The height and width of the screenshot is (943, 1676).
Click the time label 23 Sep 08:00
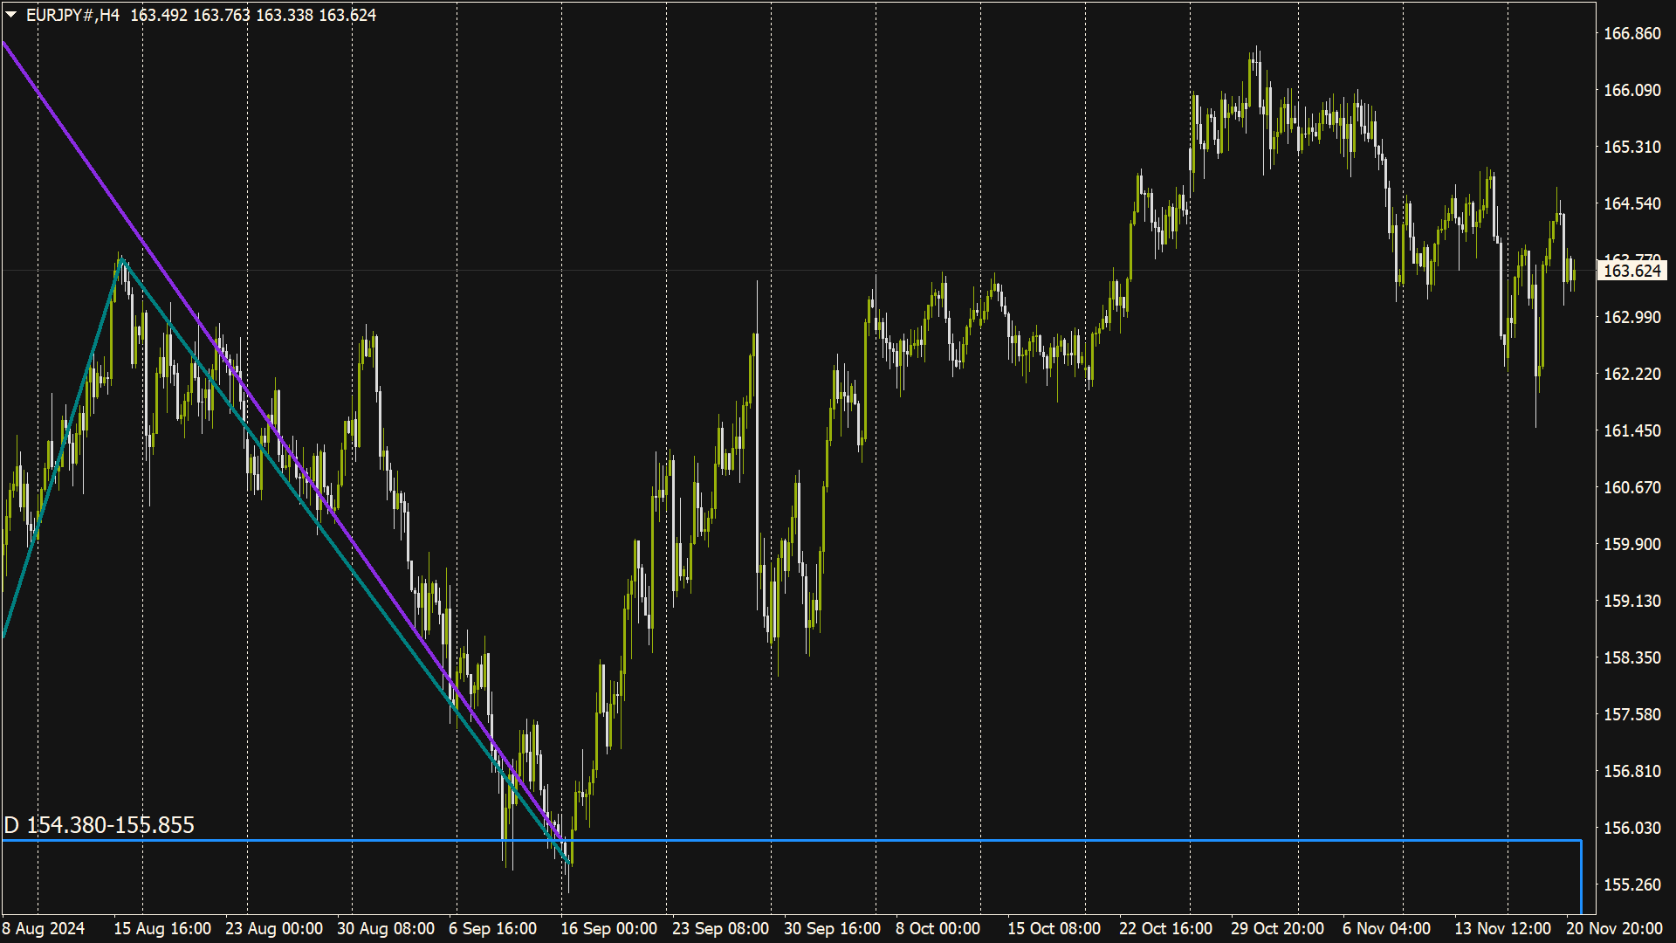[x=720, y=928]
